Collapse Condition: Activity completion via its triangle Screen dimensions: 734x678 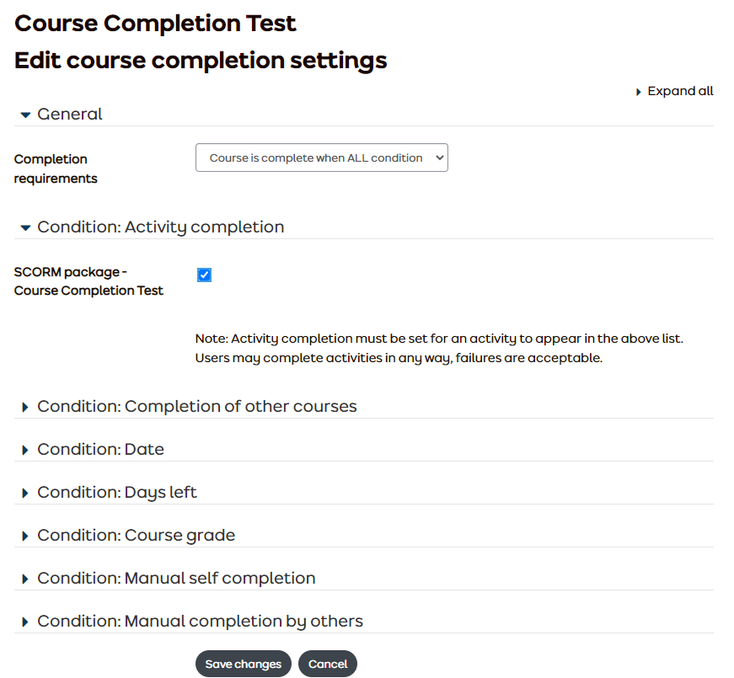click(x=24, y=227)
